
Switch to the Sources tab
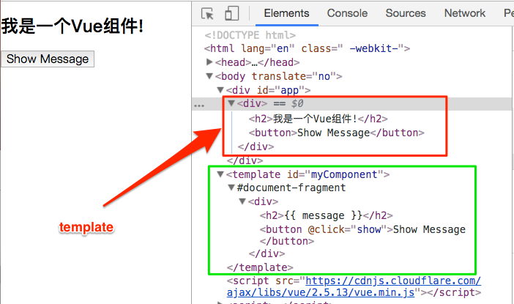click(x=406, y=13)
